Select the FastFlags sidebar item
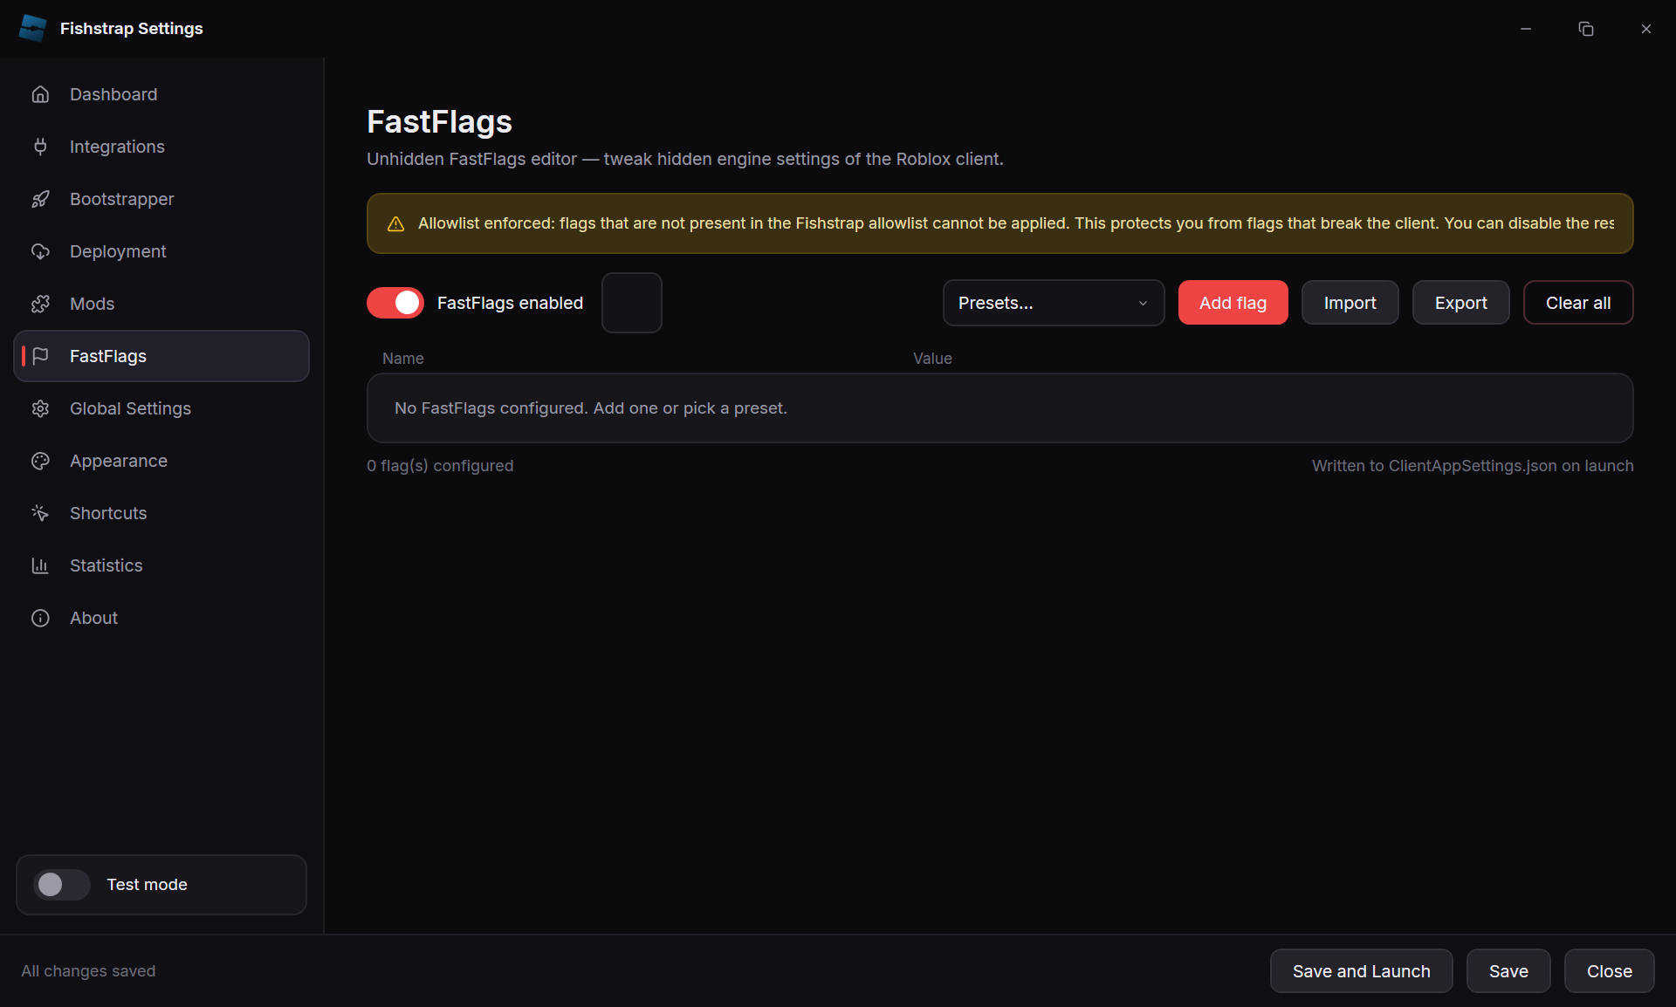 161,356
